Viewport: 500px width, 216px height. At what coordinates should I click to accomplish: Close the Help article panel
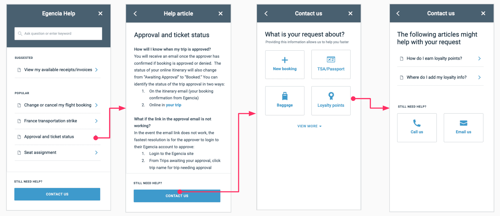(220, 14)
